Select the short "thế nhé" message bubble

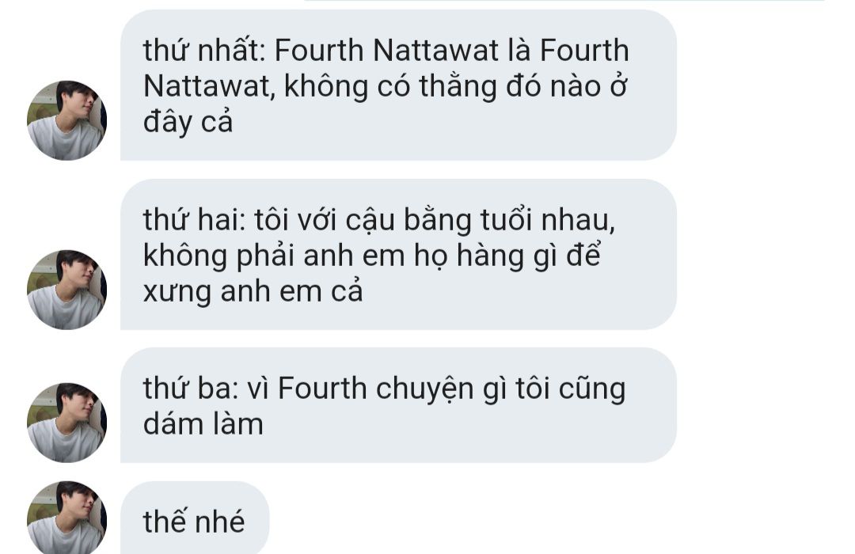click(195, 518)
